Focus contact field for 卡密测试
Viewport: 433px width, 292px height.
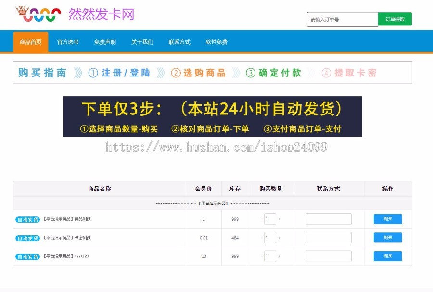coord(328,237)
